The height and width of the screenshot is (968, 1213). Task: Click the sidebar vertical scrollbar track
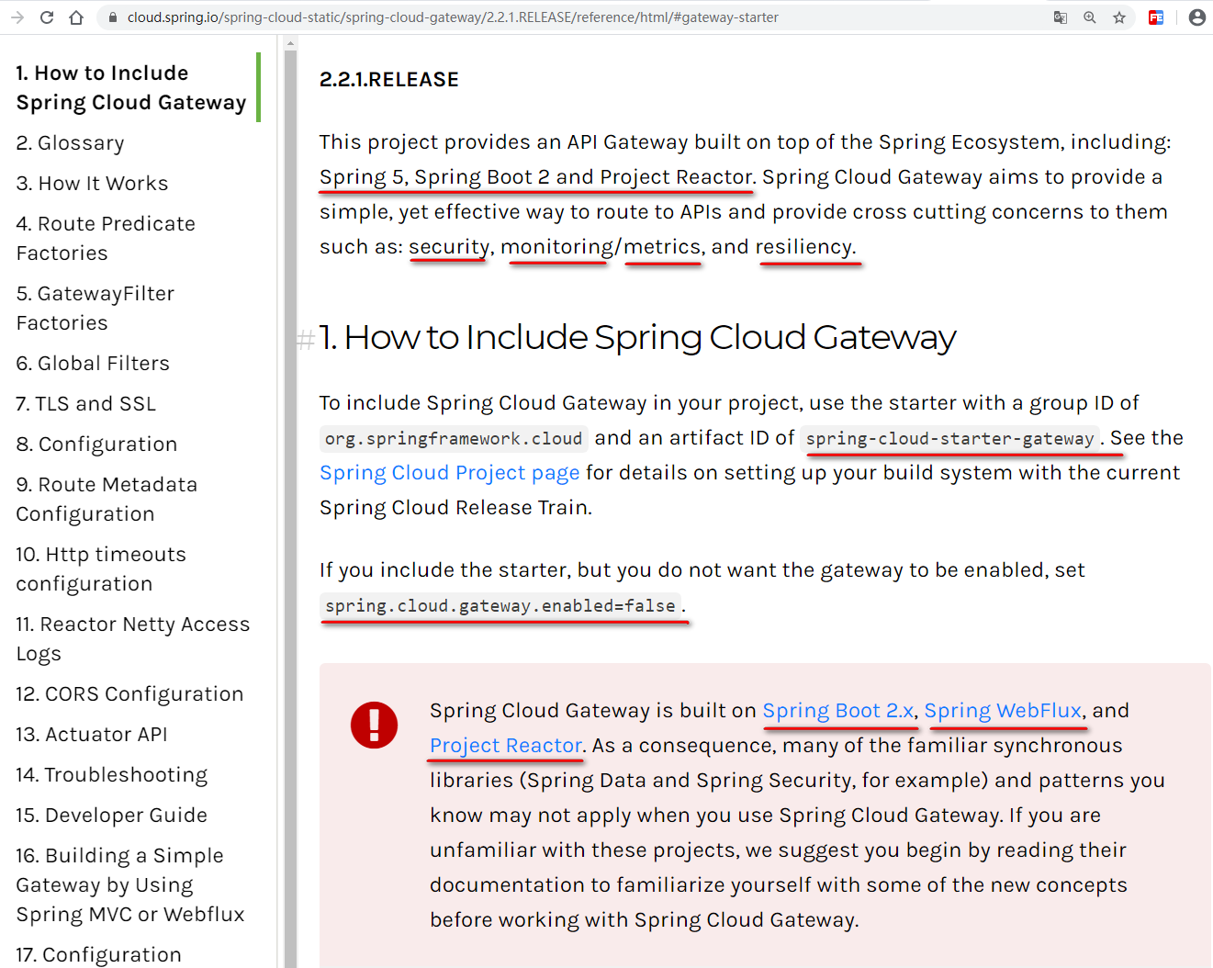tap(290, 509)
